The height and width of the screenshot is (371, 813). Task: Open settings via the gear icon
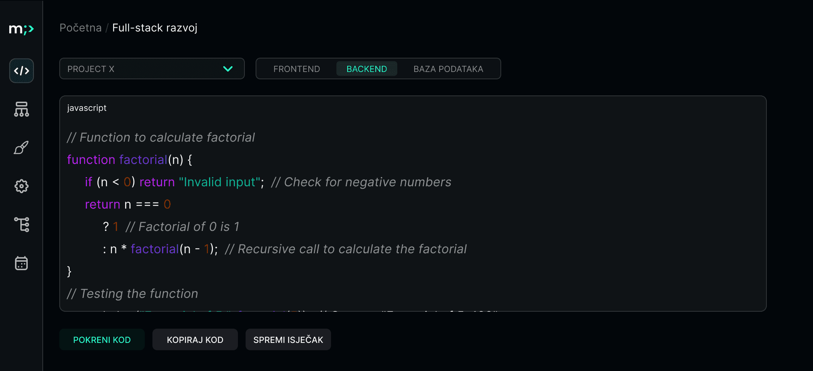(x=21, y=186)
